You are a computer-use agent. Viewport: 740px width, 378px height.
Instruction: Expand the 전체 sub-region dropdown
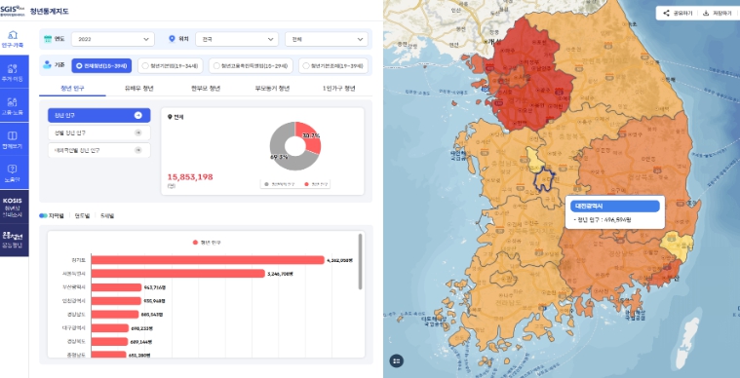click(x=327, y=39)
